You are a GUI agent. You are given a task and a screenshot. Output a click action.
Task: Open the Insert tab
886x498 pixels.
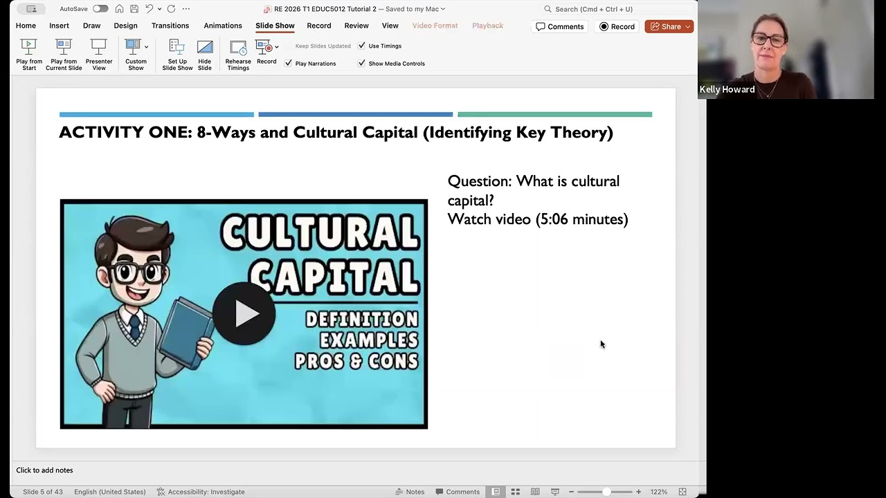(59, 26)
